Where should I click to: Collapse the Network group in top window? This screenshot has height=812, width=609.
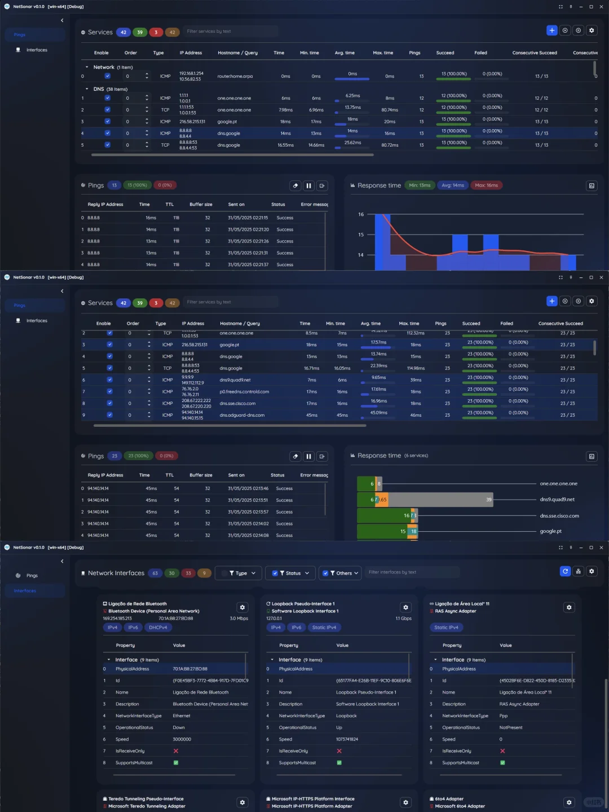[87, 67]
